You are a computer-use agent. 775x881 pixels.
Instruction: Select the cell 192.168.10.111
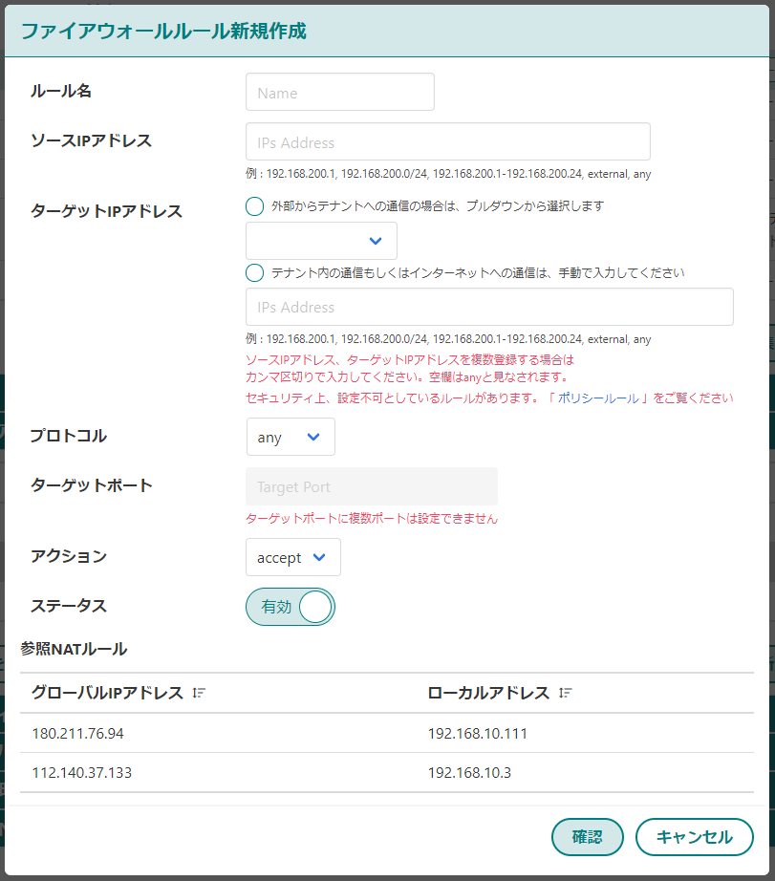click(x=477, y=733)
